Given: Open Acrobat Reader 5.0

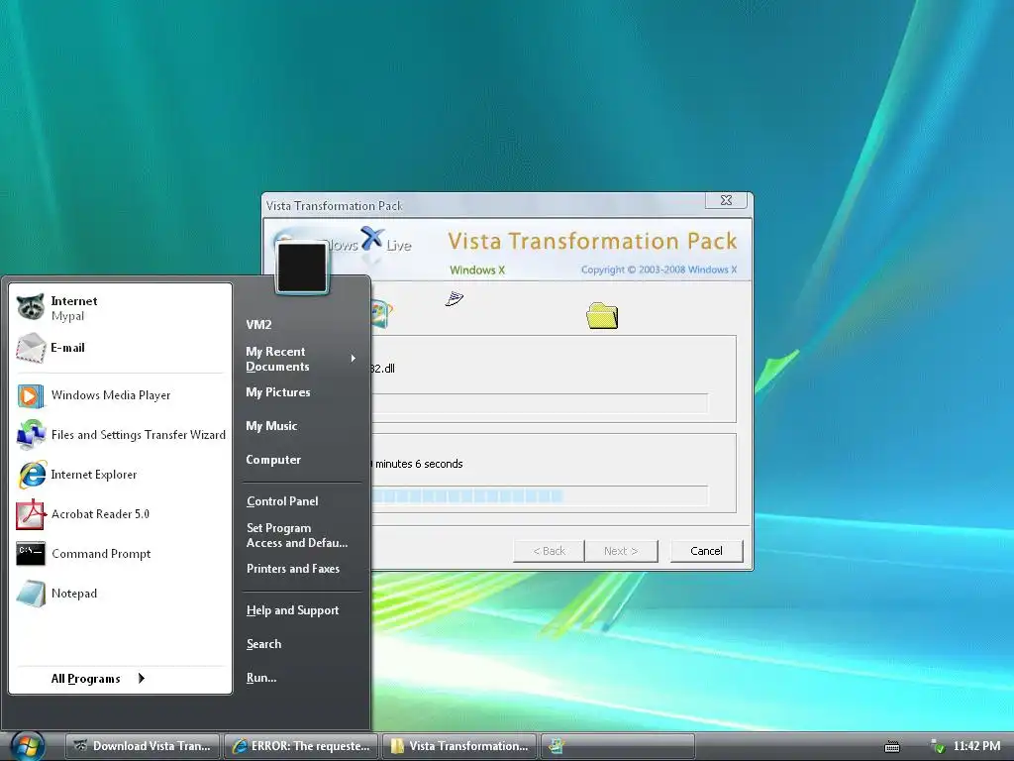Looking at the screenshot, I should tap(120, 514).
